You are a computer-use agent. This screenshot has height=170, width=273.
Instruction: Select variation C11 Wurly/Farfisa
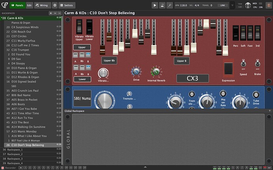point(33,41)
